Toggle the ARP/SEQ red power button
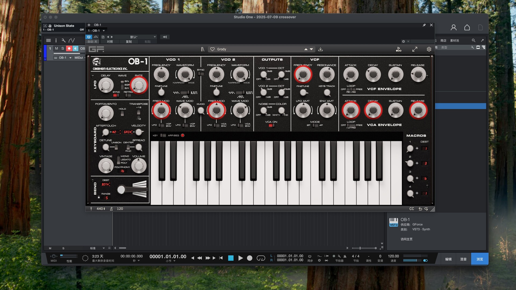 tap(183, 135)
